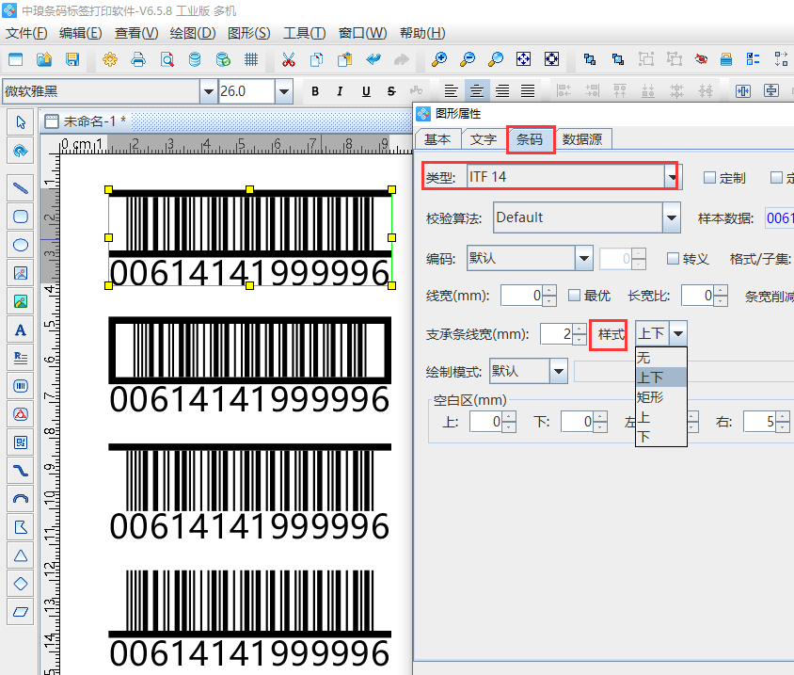The height and width of the screenshot is (675, 794).
Task: Select the curve drawing tool
Action: click(x=21, y=471)
